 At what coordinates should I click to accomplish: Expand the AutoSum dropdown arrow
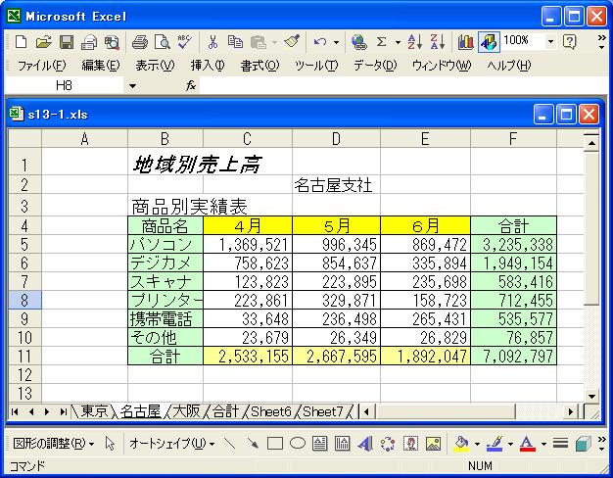pyautogui.click(x=398, y=42)
